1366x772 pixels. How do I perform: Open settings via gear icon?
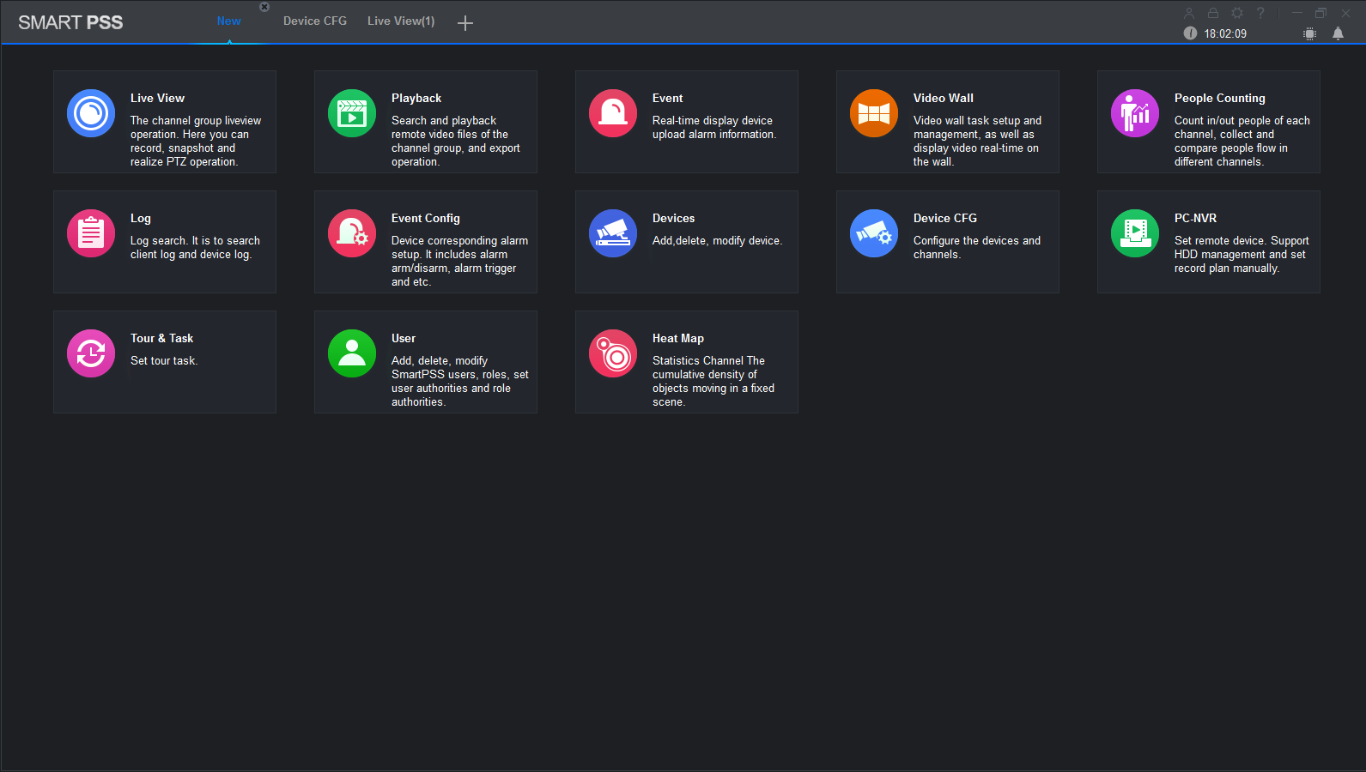pyautogui.click(x=1237, y=13)
